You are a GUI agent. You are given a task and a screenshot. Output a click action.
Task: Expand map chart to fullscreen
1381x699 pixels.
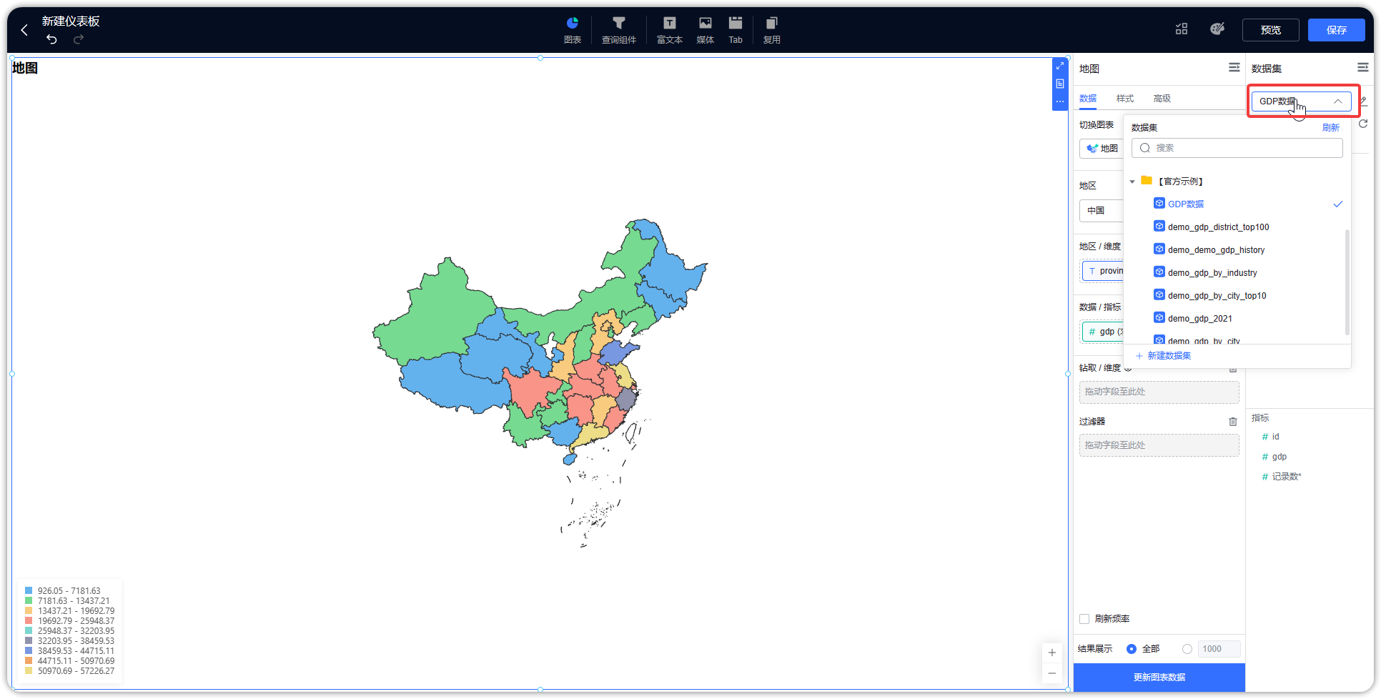[x=1060, y=66]
